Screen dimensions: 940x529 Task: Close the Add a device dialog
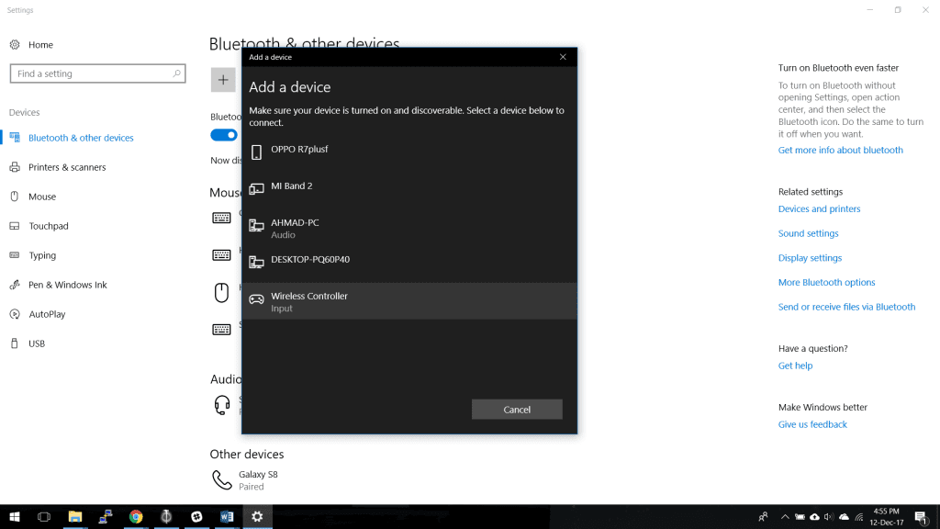click(x=563, y=57)
